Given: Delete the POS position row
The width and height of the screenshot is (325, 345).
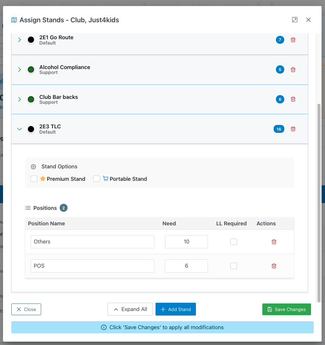Looking at the screenshot, I should [x=274, y=266].
